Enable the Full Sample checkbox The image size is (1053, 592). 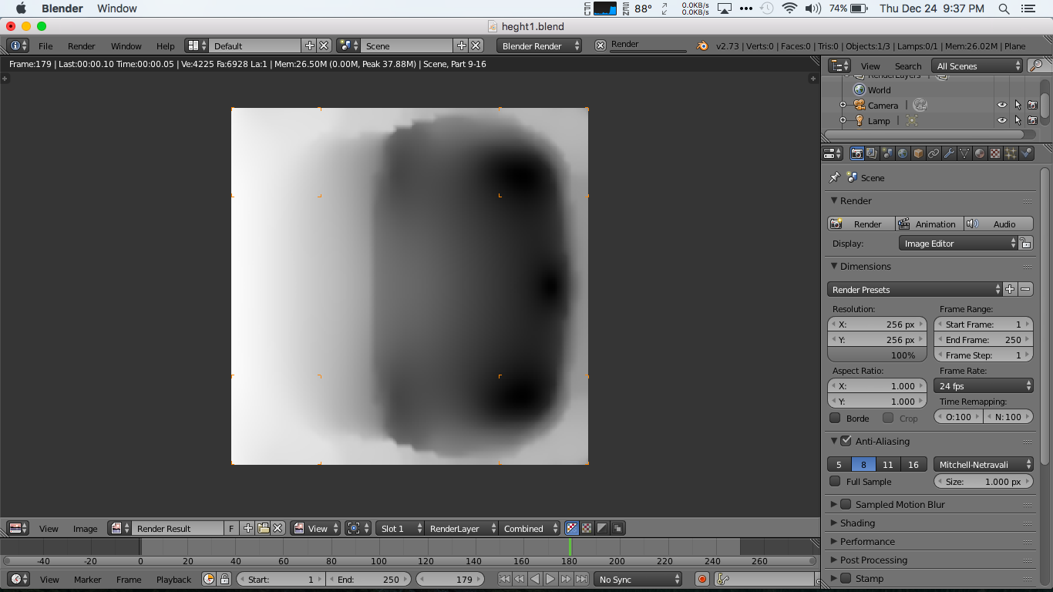[835, 482]
